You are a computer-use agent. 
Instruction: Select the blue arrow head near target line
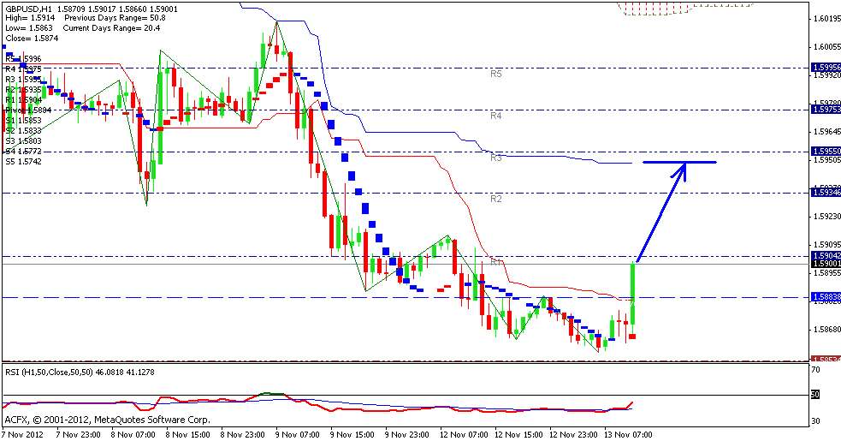pyautogui.click(x=681, y=170)
